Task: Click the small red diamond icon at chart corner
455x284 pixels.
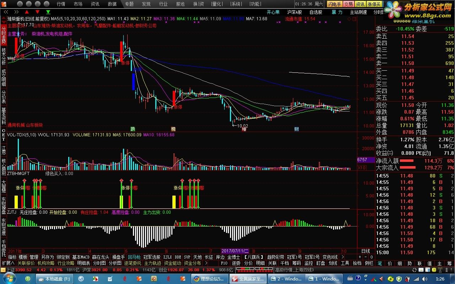Action: point(349,19)
